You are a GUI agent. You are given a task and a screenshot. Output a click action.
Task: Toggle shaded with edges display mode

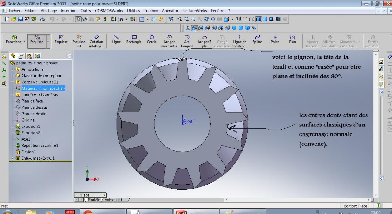(x=258, y=19)
